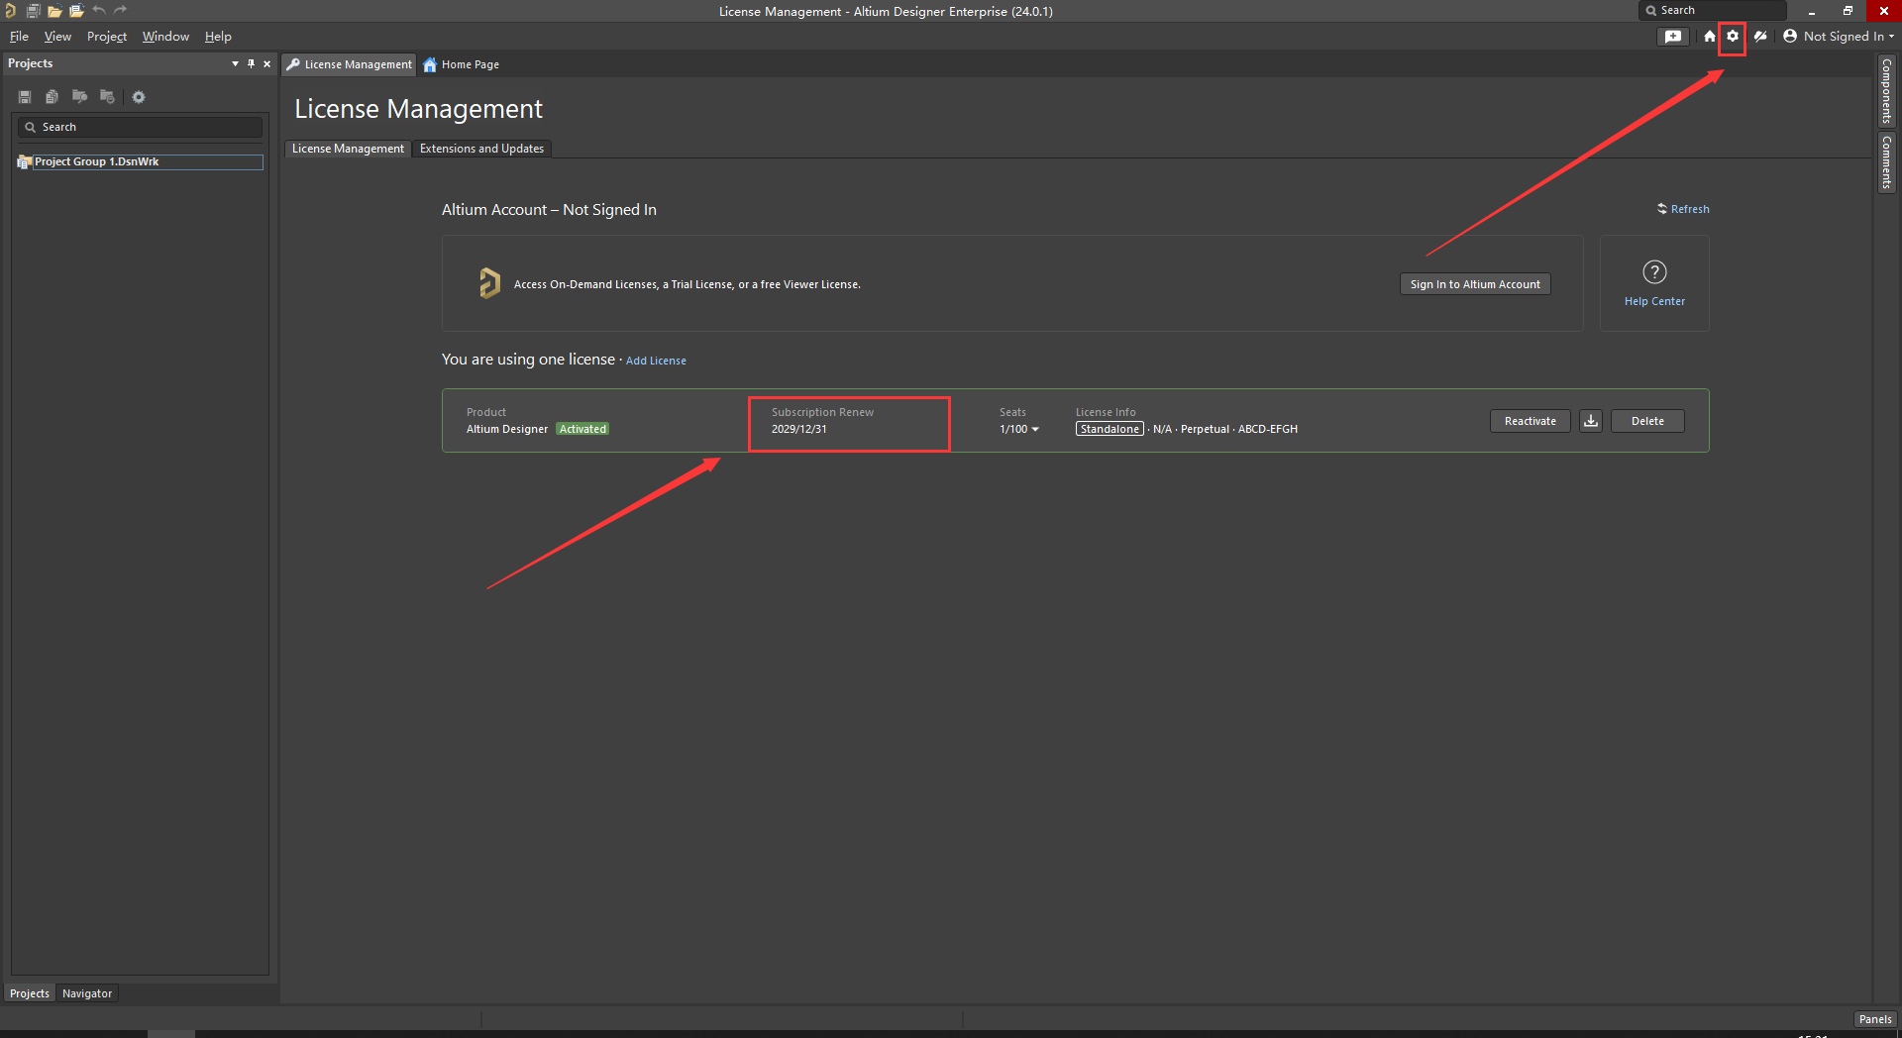Click the Project Group folder icon
This screenshot has height=1038, width=1902.
coord(25,161)
